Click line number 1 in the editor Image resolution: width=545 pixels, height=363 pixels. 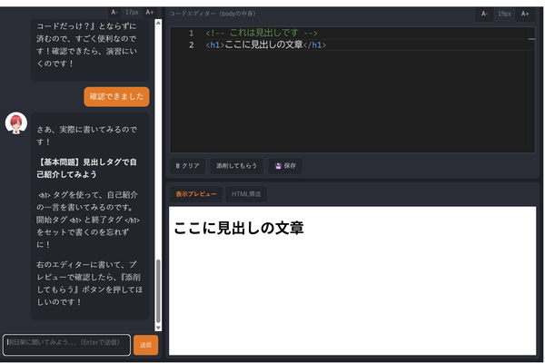191,33
